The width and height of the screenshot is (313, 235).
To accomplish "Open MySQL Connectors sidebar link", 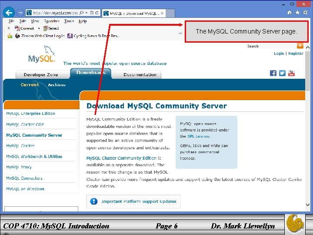I will (24, 178).
